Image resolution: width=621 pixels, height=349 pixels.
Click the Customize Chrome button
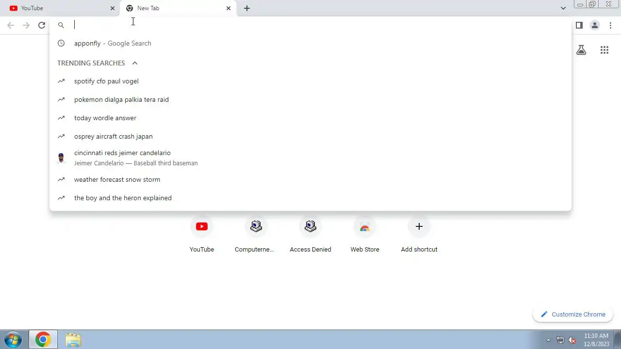pyautogui.click(x=573, y=315)
